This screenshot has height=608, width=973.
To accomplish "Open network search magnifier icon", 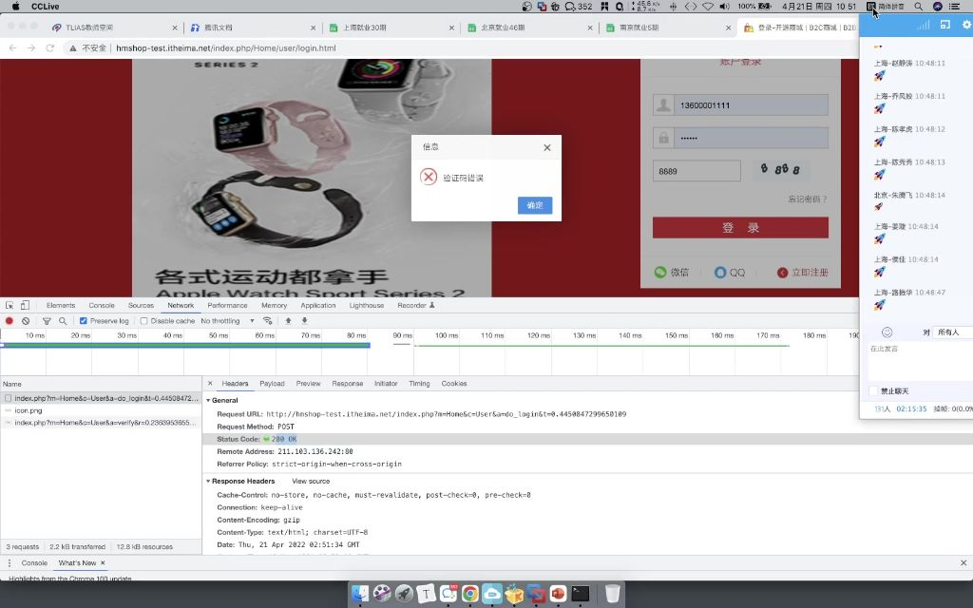I will click(63, 321).
